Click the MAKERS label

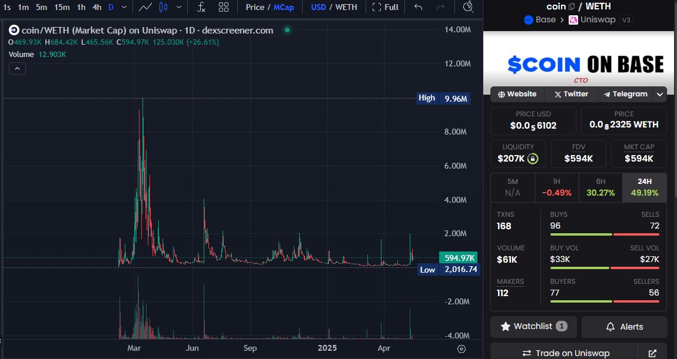click(510, 281)
